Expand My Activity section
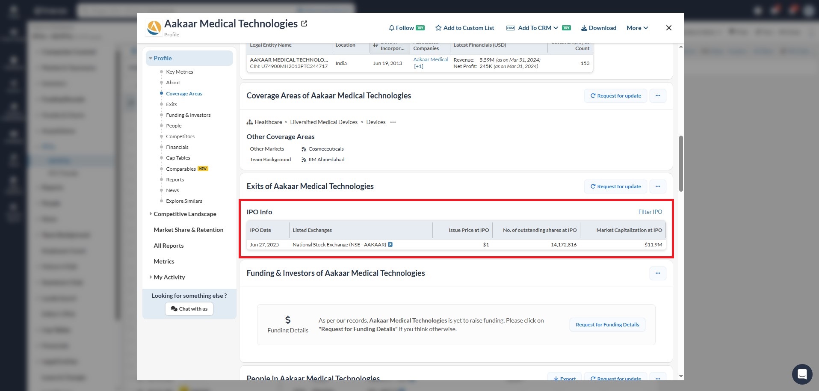 point(151,277)
